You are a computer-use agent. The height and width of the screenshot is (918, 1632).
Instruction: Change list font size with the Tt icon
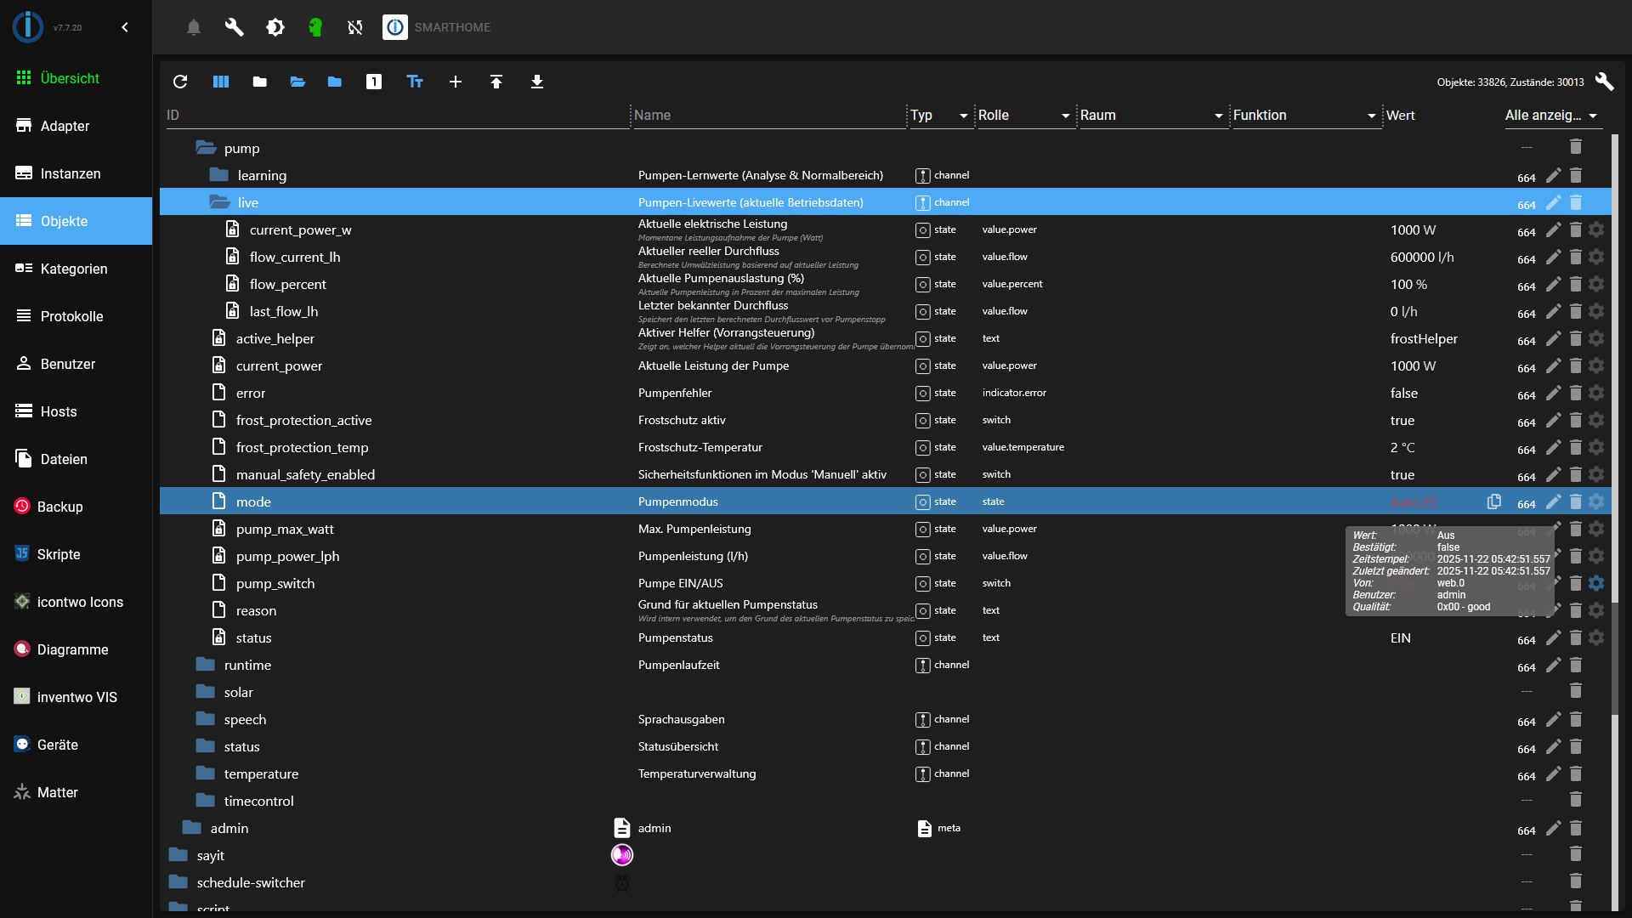pos(414,82)
